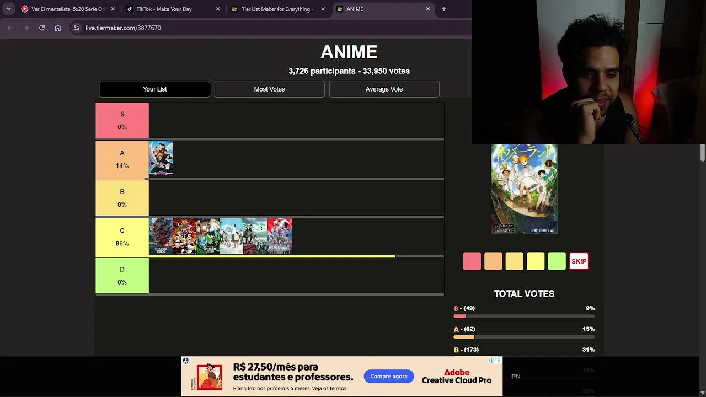Click the "3,726 participants - 33,950 votes" text
Viewport: 706px width, 397px height.
tap(349, 71)
